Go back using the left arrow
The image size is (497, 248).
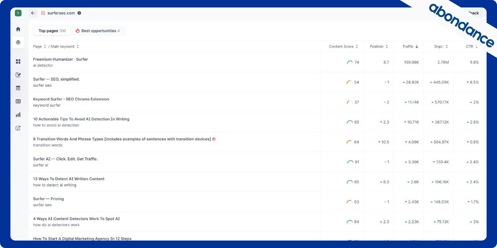click(33, 13)
